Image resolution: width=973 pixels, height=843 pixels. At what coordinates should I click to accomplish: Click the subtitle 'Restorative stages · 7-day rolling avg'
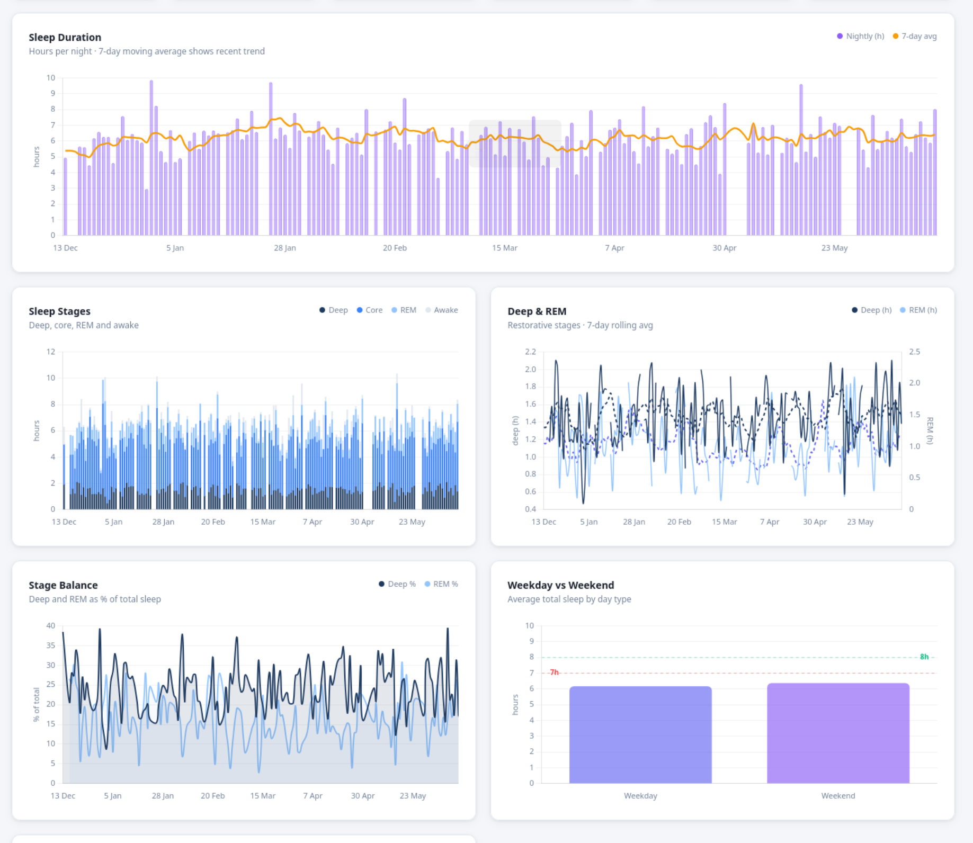click(580, 325)
